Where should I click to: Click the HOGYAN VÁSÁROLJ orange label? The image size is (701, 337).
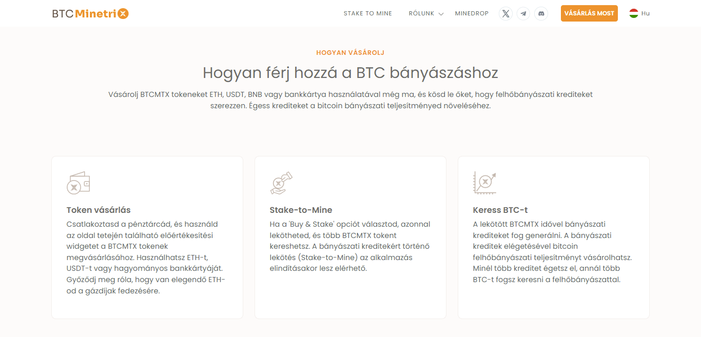[x=350, y=53]
